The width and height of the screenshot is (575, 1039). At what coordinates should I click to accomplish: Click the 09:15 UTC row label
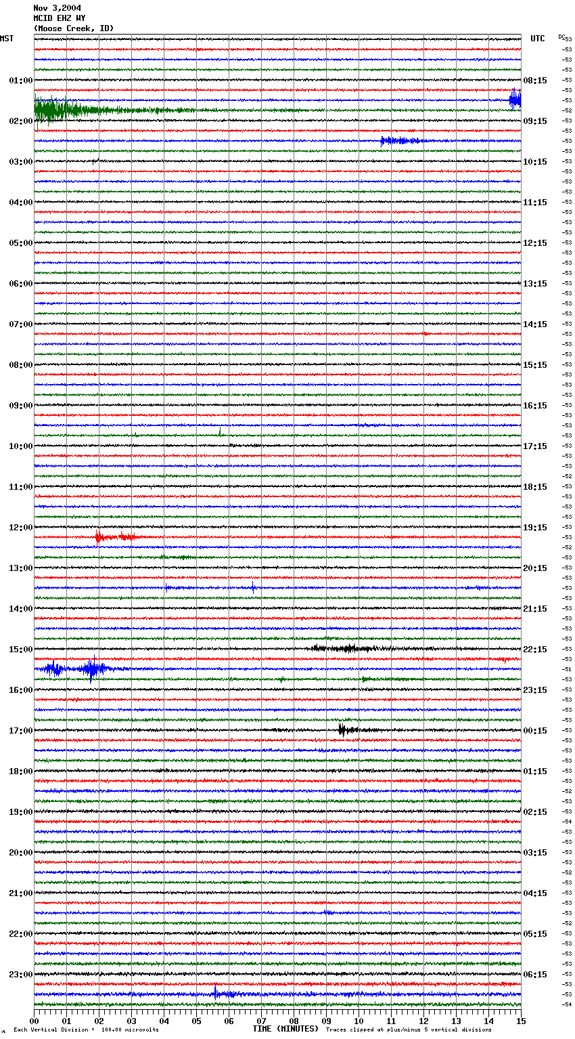tap(535, 121)
